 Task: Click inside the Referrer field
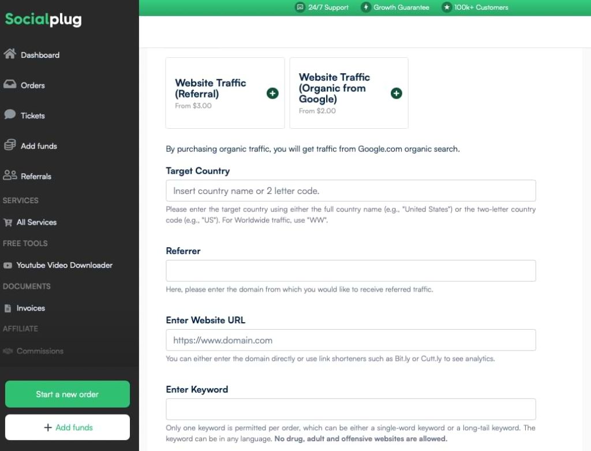coord(350,270)
